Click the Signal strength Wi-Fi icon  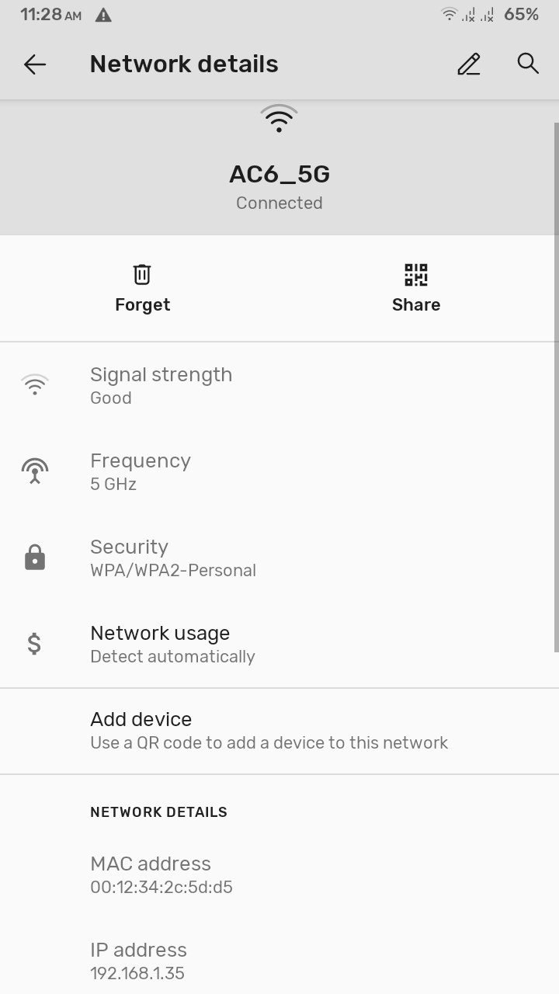point(35,384)
